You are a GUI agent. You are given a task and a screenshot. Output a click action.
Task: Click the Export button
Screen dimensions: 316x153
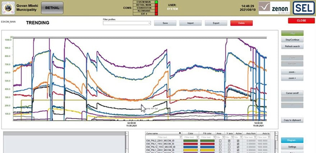pyautogui.click(x=216, y=23)
